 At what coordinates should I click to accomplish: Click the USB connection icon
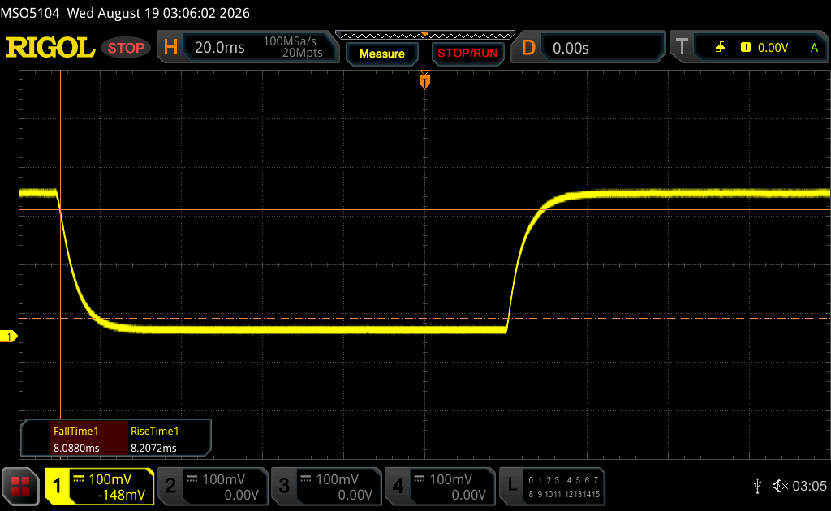[758, 486]
